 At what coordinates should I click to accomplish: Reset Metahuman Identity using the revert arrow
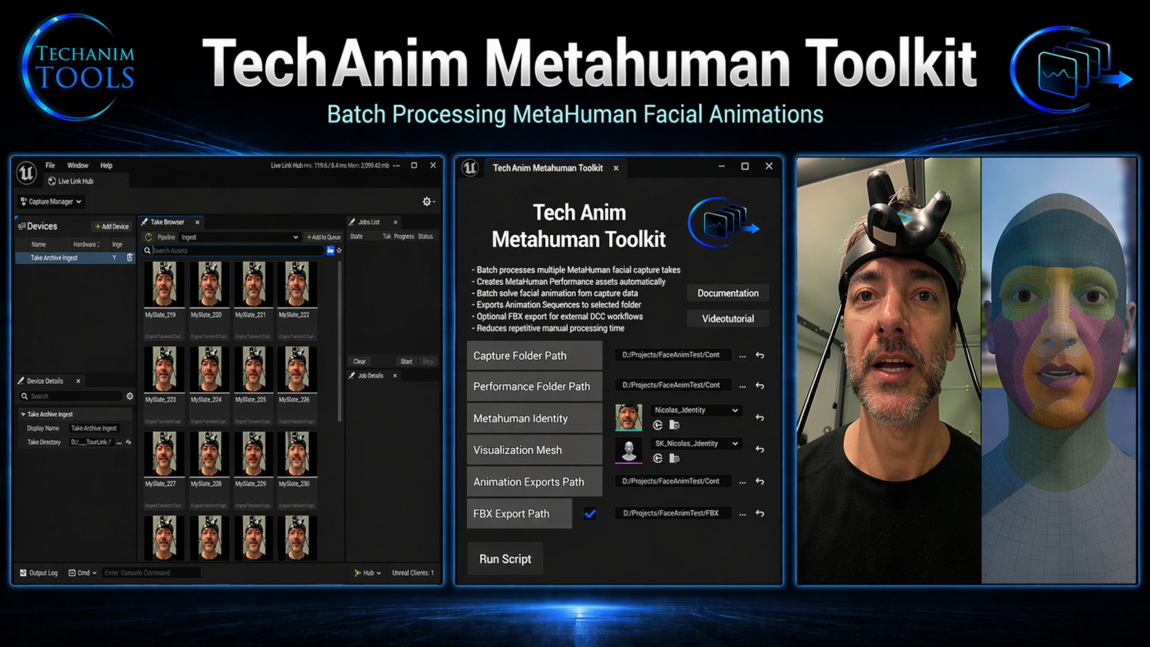759,418
